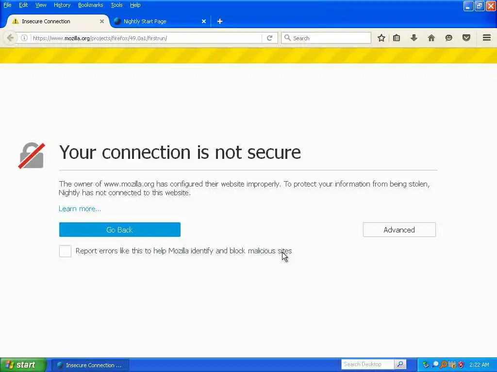Screen dimensions: 497x372
Task: Click the back arrow navigation button
Action: tap(10, 38)
